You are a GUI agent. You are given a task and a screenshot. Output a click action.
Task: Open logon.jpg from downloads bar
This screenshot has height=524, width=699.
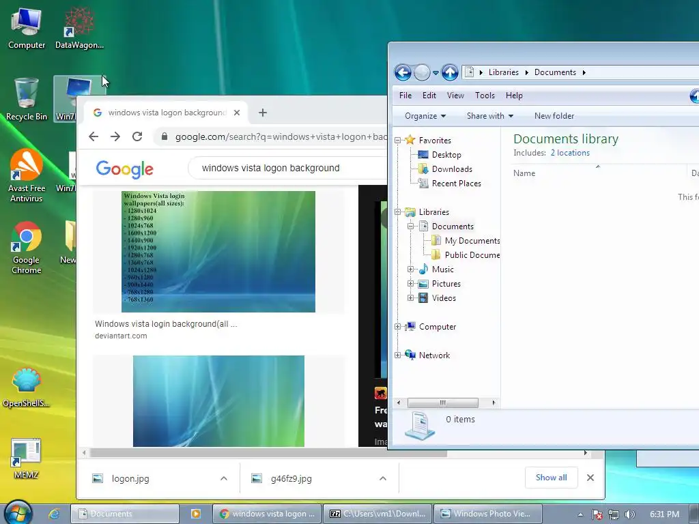tap(130, 478)
